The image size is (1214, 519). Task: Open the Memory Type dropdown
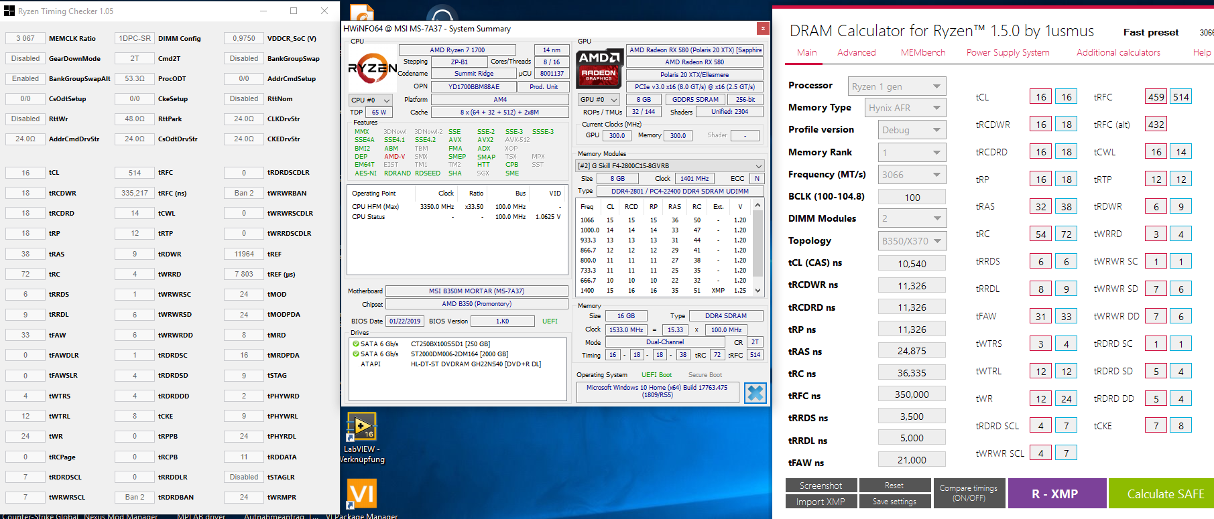[905, 108]
